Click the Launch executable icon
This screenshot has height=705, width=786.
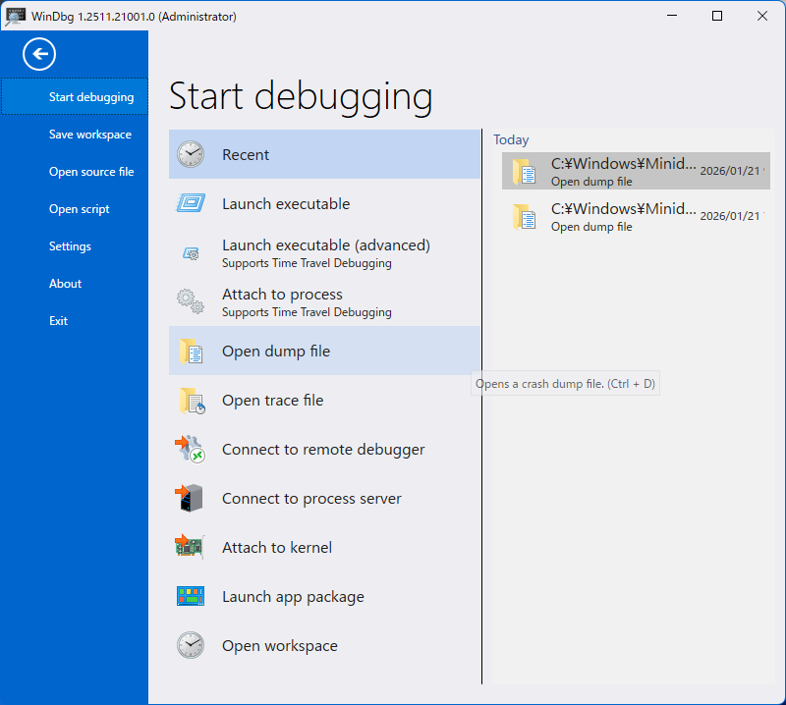click(x=191, y=204)
